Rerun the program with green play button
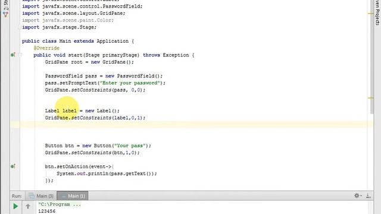The width and height of the screenshot is (381, 214). [15, 206]
